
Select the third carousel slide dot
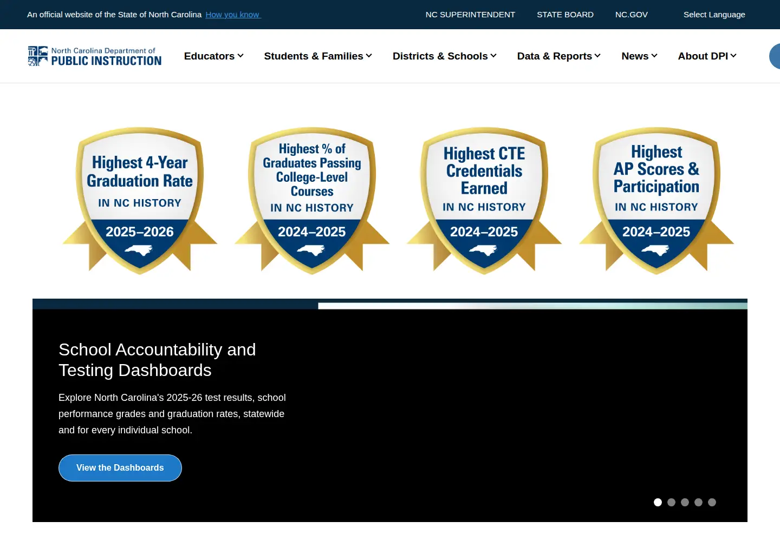[x=685, y=503]
